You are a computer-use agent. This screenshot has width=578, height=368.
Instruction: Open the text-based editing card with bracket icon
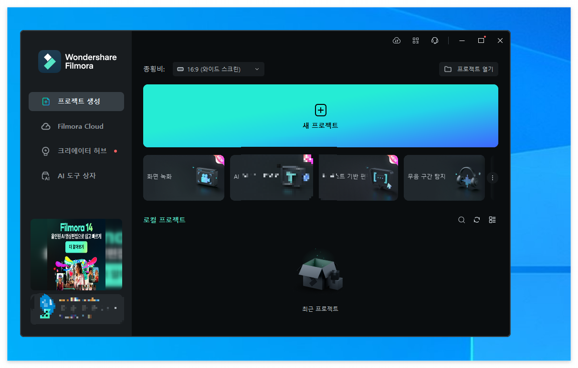pyautogui.click(x=358, y=178)
